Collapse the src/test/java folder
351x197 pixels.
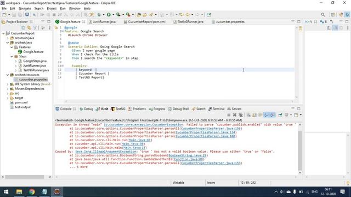pos(8,43)
